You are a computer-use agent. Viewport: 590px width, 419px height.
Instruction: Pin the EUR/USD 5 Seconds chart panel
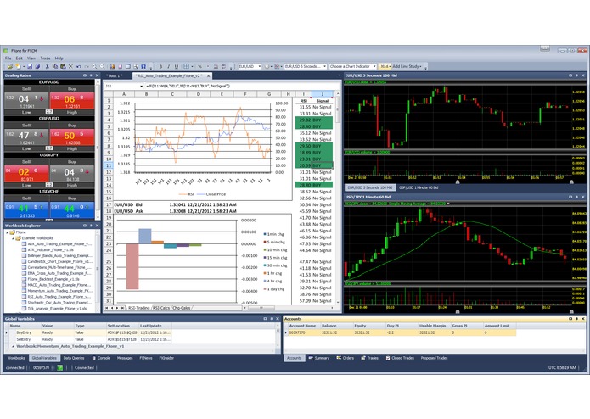pyautogui.click(x=576, y=75)
